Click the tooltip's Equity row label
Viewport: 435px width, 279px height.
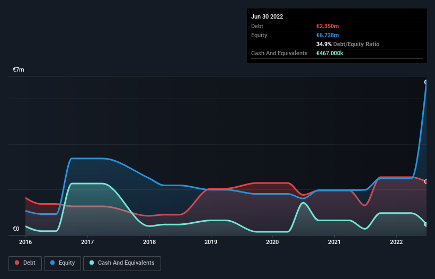click(x=259, y=35)
